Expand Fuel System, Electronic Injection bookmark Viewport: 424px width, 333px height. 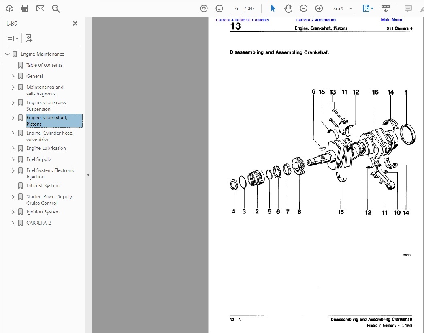[13, 171]
